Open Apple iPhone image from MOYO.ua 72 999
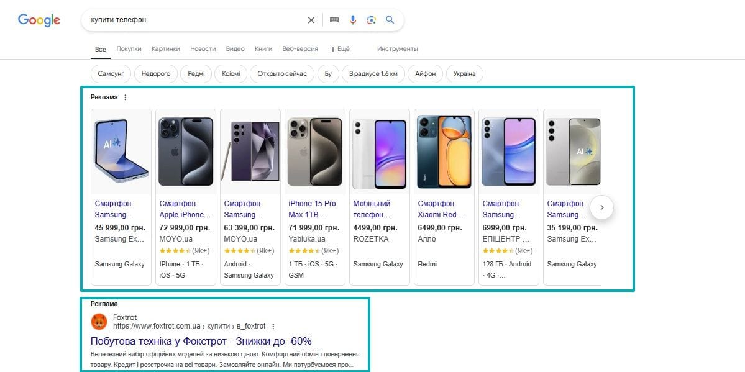 click(x=186, y=152)
